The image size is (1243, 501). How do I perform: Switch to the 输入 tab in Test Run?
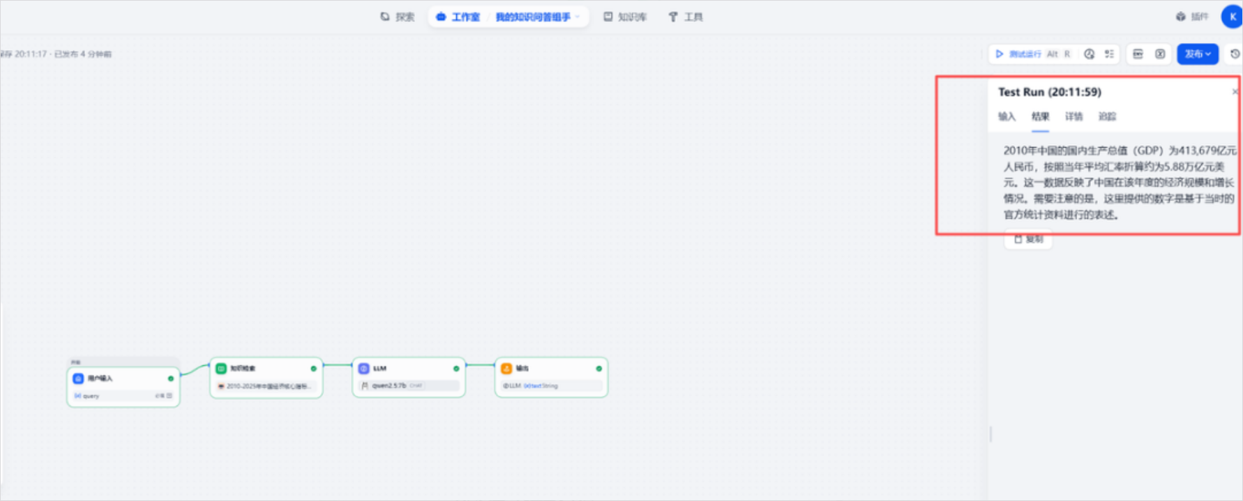click(x=1007, y=116)
